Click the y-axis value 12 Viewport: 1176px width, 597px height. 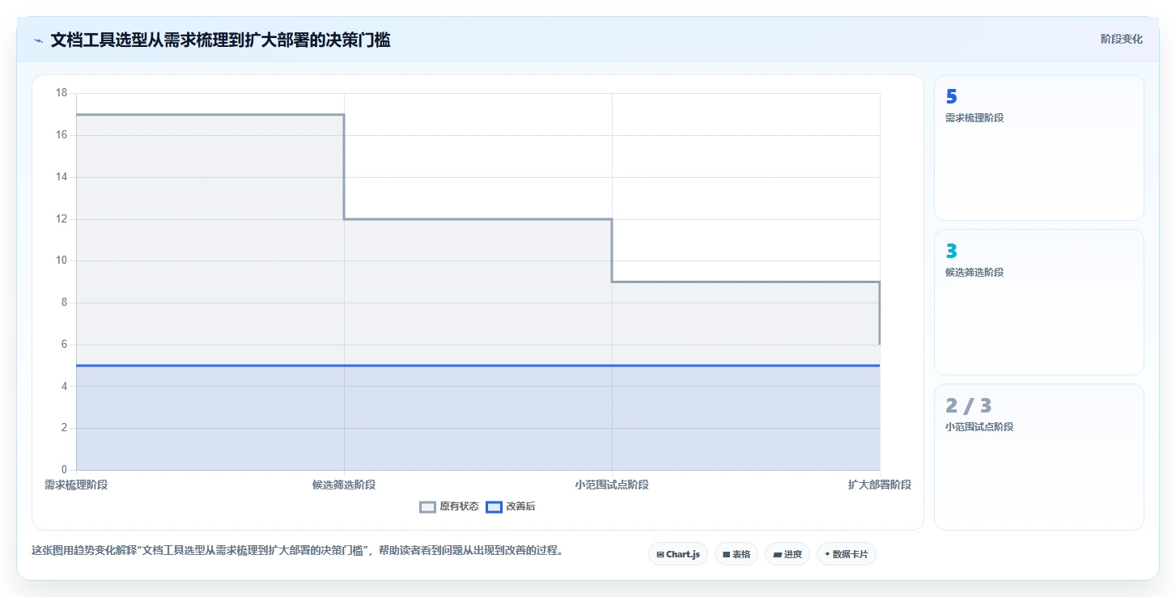(62, 219)
